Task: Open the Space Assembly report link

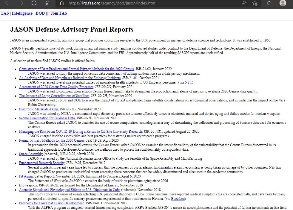Action: [x=31, y=154]
